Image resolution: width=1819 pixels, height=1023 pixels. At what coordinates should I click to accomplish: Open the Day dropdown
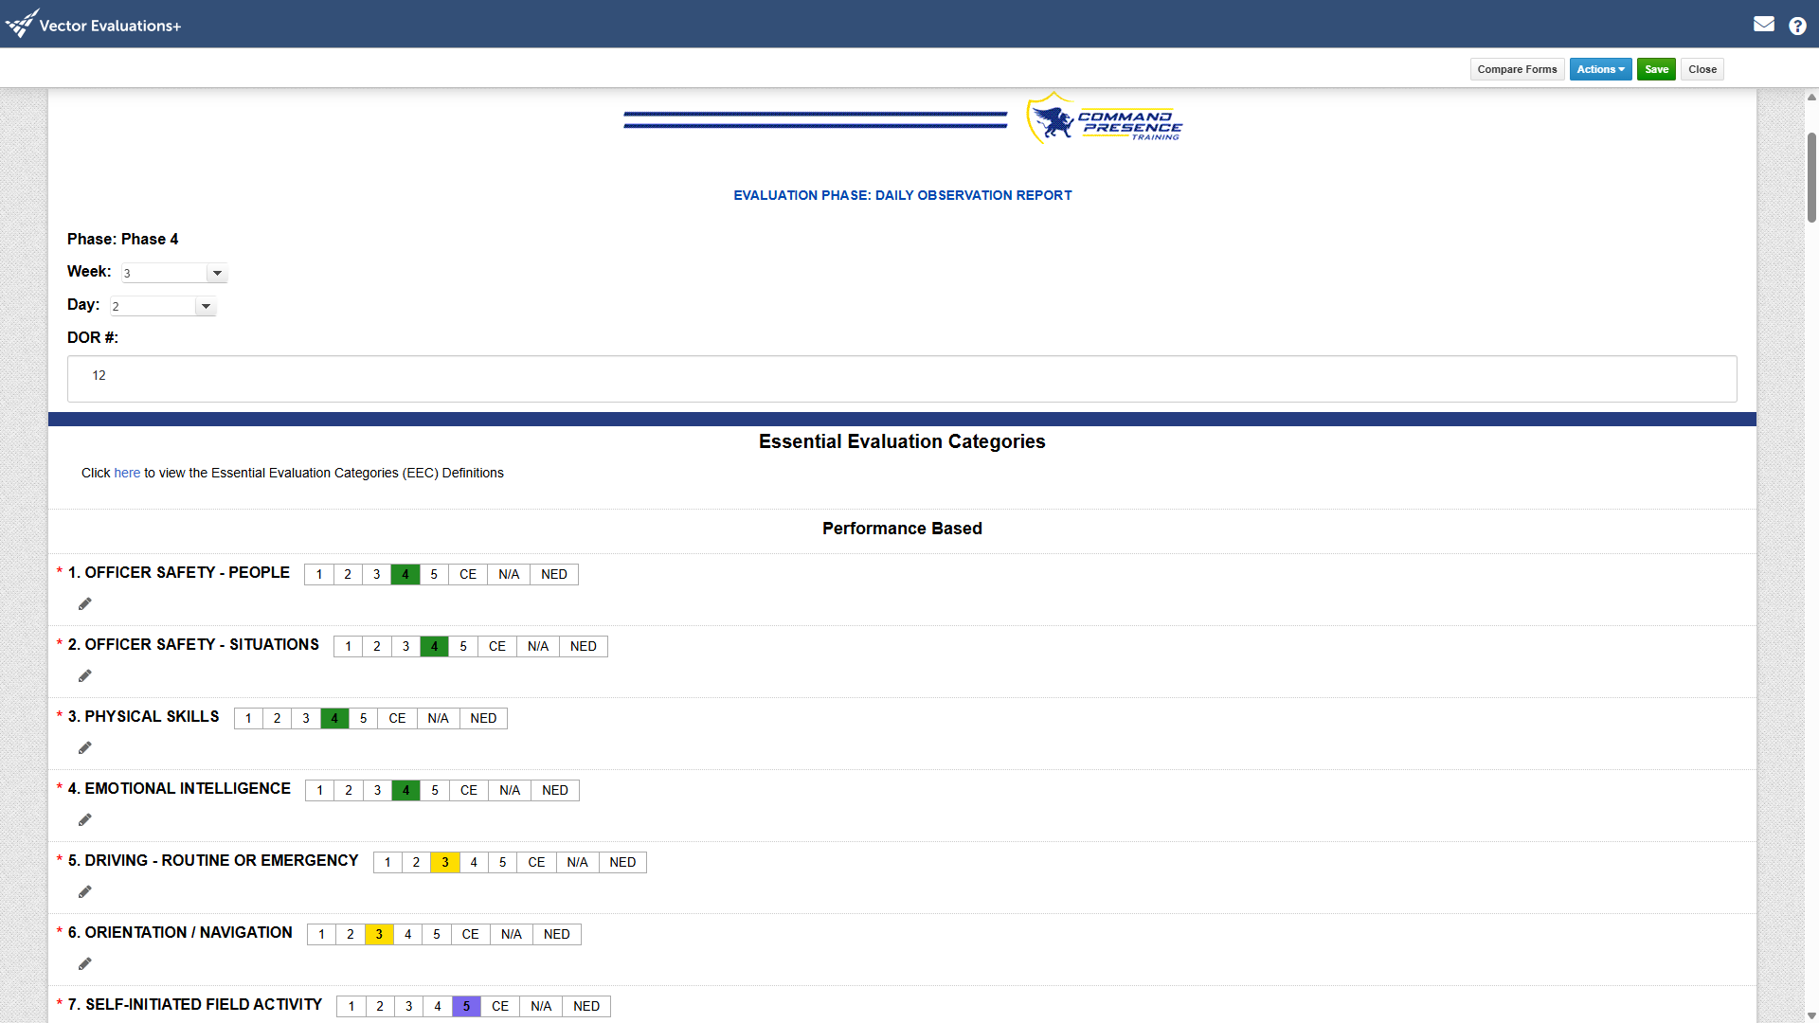tap(206, 307)
